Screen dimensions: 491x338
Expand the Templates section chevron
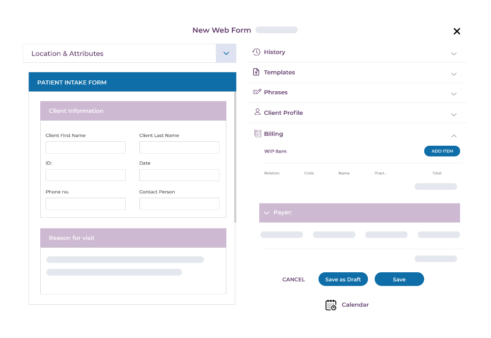(x=454, y=74)
